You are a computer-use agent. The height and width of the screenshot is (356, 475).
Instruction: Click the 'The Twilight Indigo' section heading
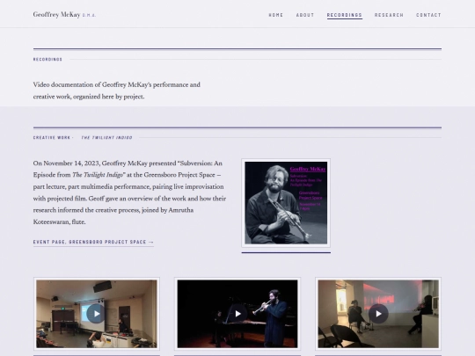coord(106,137)
